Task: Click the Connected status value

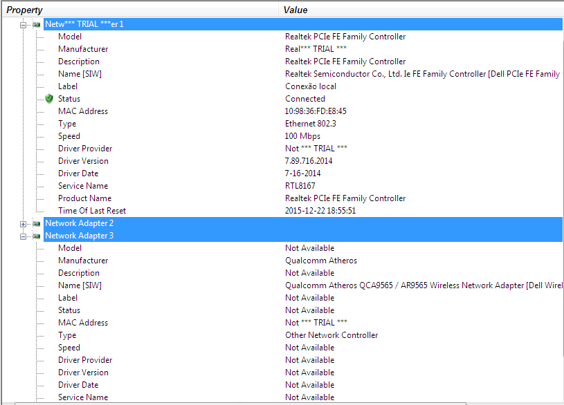Action: [305, 99]
